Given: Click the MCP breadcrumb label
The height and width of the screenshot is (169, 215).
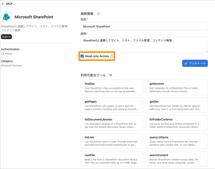Looking at the screenshot, I should (x=9, y=4).
